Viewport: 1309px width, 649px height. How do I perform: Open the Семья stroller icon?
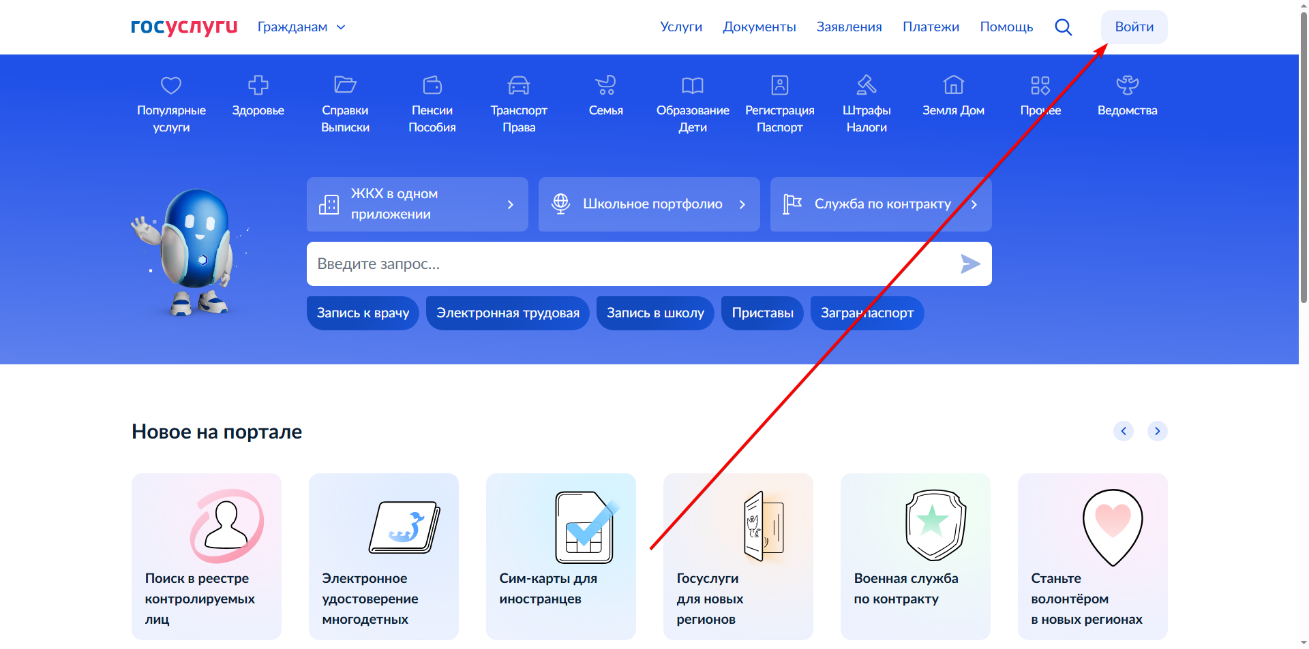(605, 85)
